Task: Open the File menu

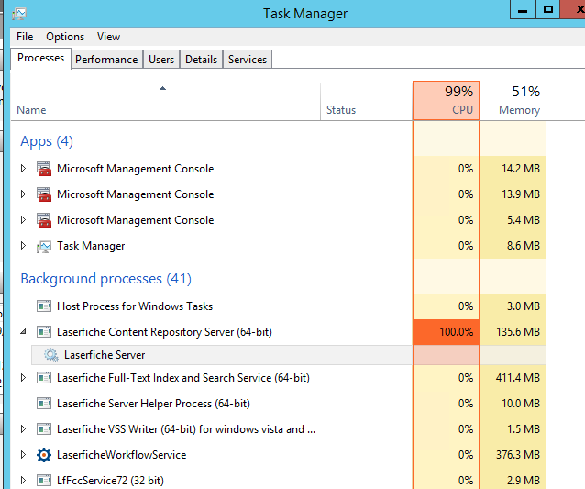Action: pos(25,37)
